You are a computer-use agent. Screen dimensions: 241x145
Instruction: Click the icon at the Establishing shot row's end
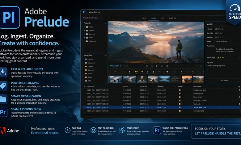[239, 90]
